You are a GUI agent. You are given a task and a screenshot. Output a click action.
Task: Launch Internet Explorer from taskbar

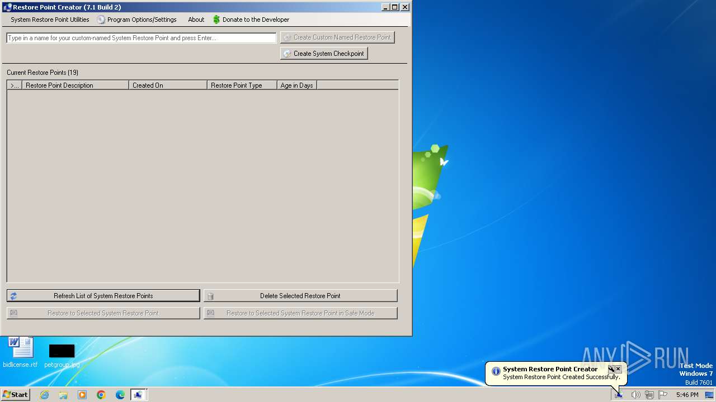coord(44,395)
